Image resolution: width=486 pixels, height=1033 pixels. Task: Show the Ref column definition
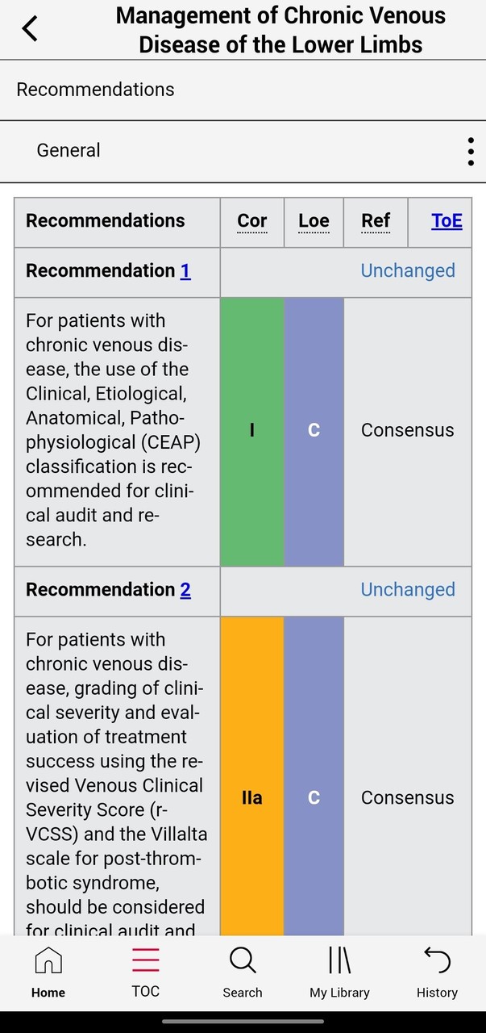click(x=376, y=220)
